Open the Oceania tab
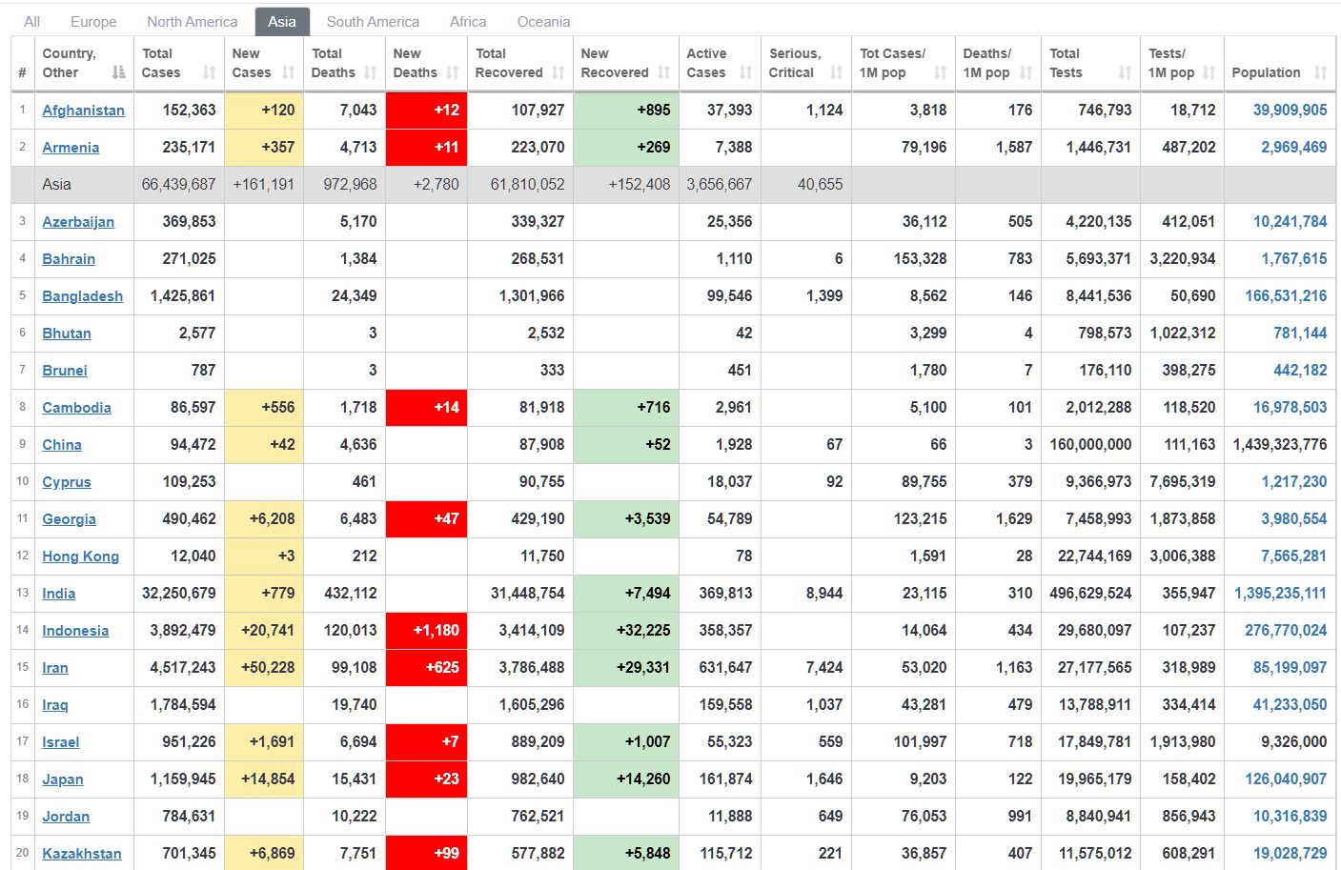 [x=543, y=21]
